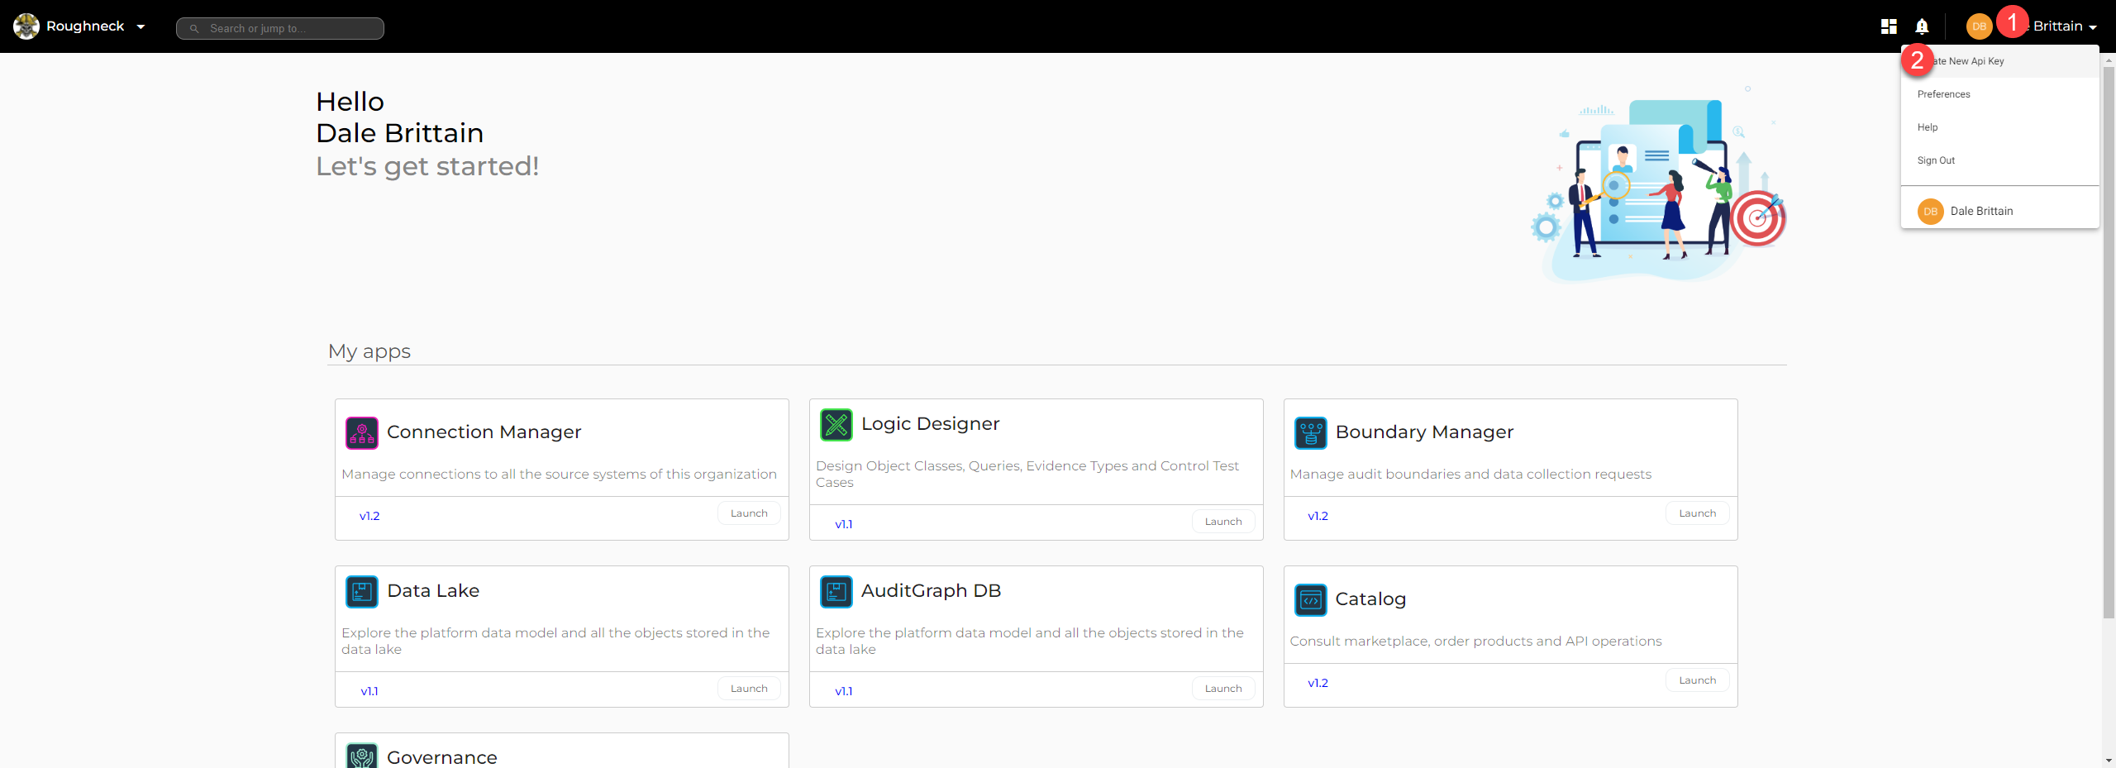
Task: Expand the Roughneck organization dropdown
Action: tap(141, 26)
